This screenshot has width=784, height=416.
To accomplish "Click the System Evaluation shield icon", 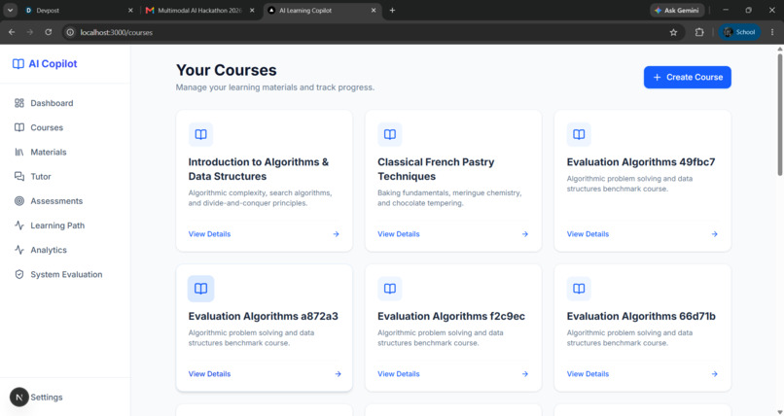I will coord(19,274).
